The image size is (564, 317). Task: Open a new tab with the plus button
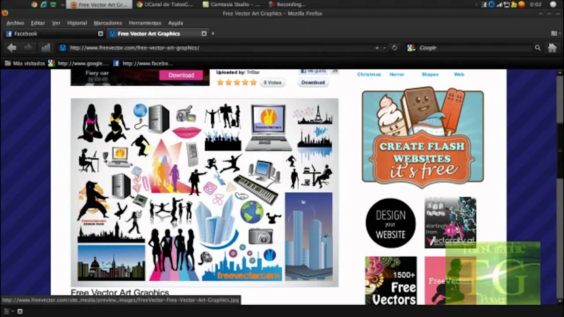(x=213, y=33)
